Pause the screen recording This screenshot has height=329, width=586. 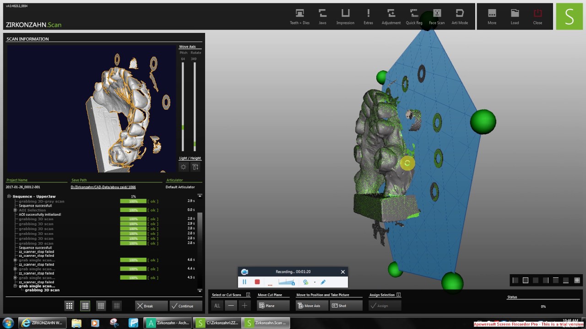click(x=244, y=282)
